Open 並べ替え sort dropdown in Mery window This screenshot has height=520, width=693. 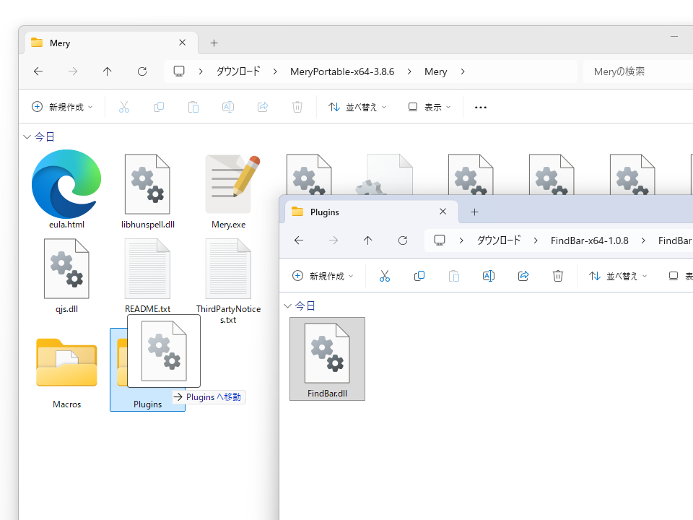(x=357, y=107)
